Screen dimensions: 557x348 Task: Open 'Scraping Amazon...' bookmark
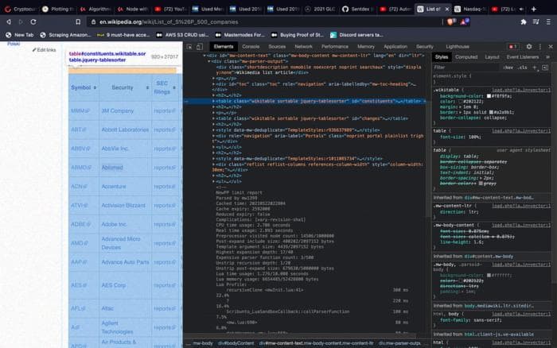(x=66, y=35)
